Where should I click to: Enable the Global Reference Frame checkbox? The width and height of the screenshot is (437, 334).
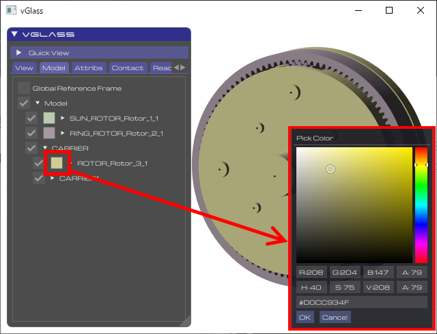tap(24, 88)
